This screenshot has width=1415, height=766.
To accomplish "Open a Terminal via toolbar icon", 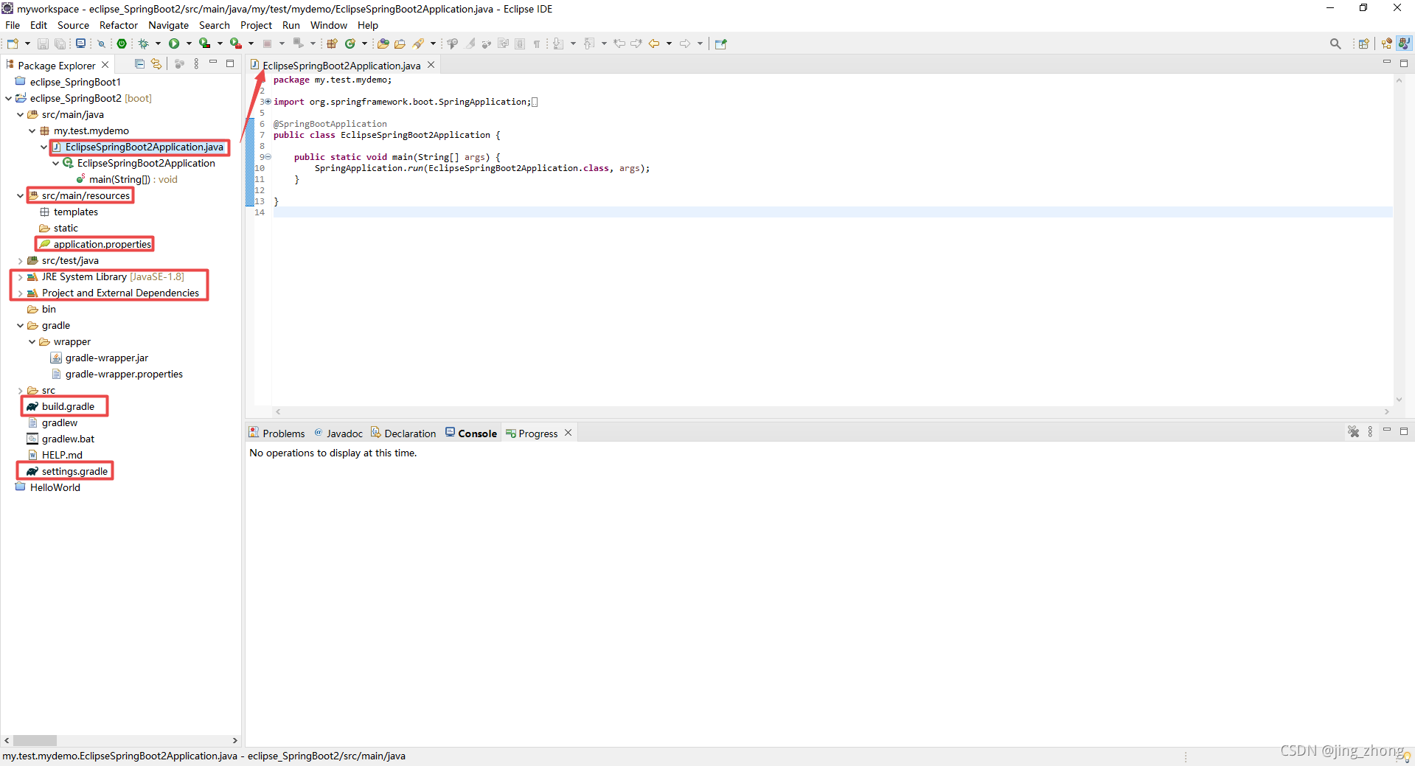I will click(81, 43).
